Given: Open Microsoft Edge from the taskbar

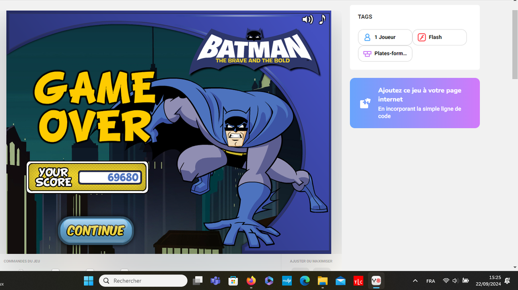Looking at the screenshot, I should coord(305,280).
